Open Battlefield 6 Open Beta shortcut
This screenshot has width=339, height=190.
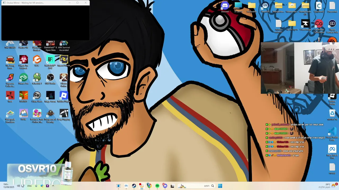tap(50, 46)
